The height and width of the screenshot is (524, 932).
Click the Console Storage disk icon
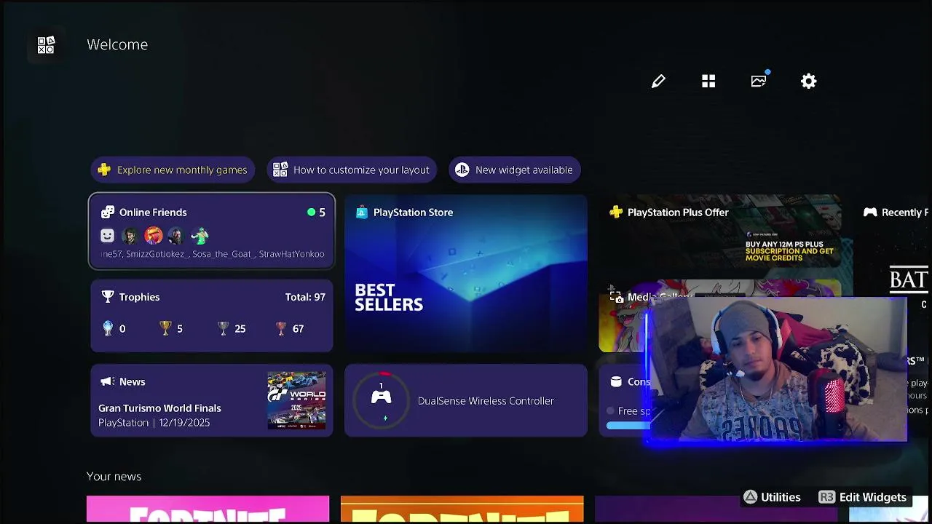[x=616, y=381]
